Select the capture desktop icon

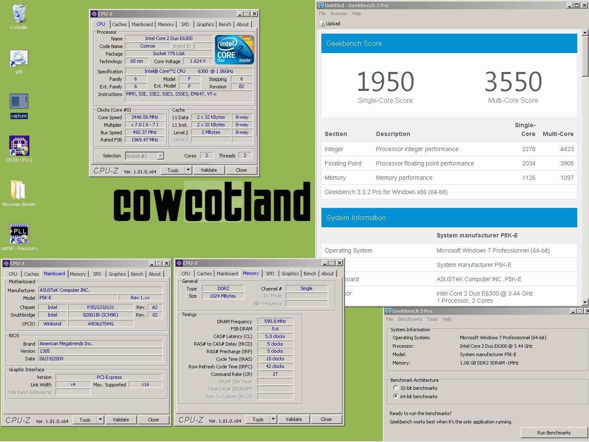[19, 102]
